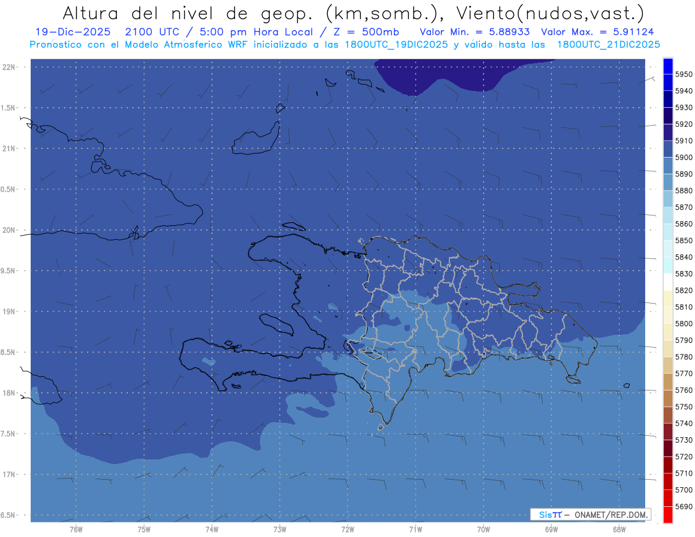Viewport: 695px width, 537px height.
Task: Click the bright blue swatch atop the color scale
Action: tap(667, 66)
